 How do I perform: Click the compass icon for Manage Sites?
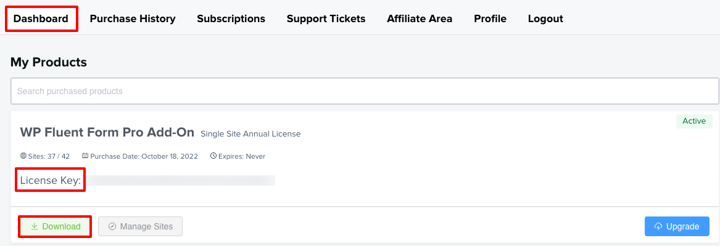(112, 226)
